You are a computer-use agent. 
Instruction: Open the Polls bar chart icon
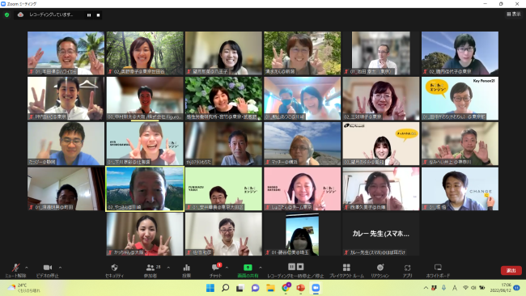pos(186,268)
